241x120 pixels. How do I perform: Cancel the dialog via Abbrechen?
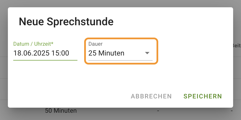151,96
